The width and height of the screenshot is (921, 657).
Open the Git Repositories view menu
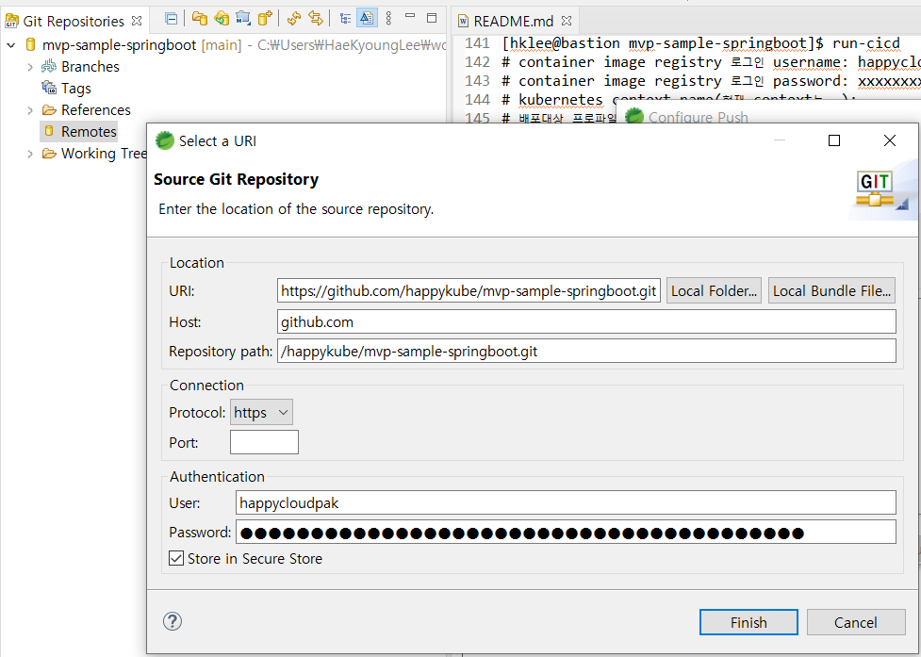coord(388,19)
